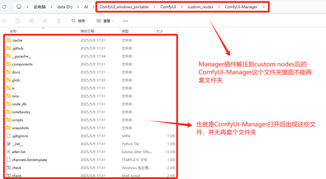This screenshot has width=326, height=179.
Task: Select the __pycache__ folder icon
Action: pos(9,56)
